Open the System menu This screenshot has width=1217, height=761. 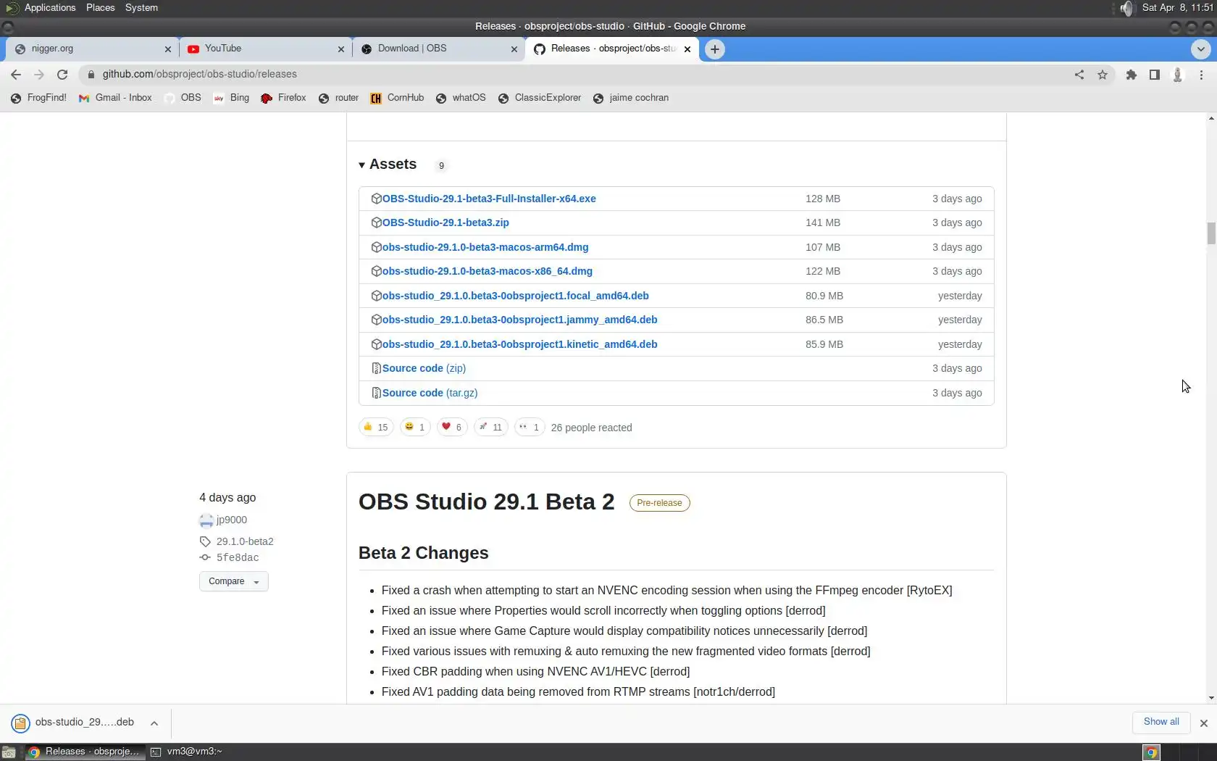(x=141, y=8)
